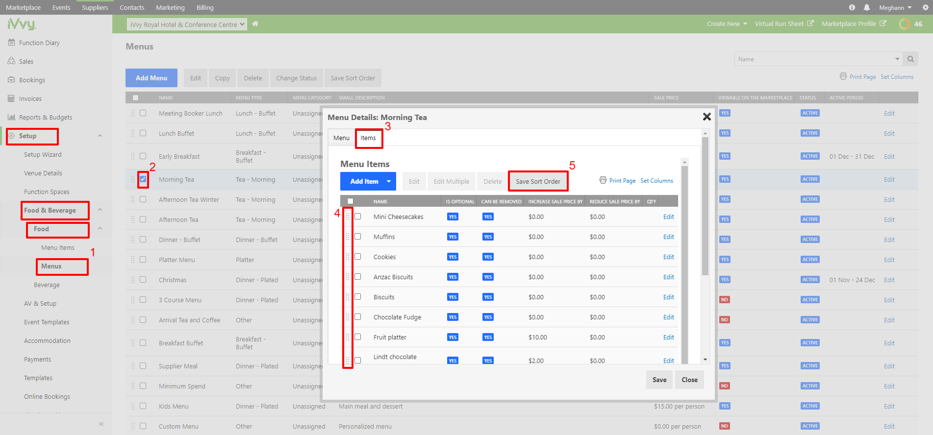933x435 pixels.
Task: Uncheck the Morning Tea row checkbox
Action: pos(143,179)
